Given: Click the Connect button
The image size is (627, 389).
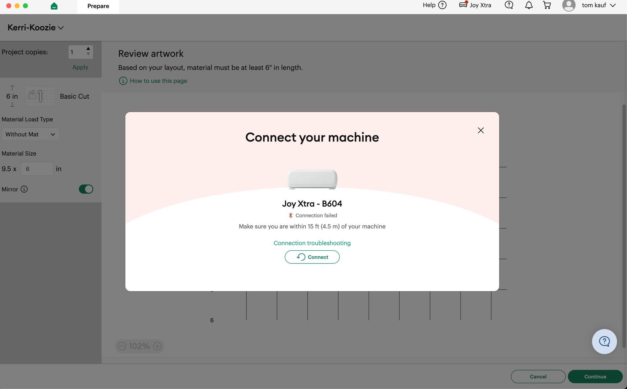Looking at the screenshot, I should click(x=312, y=257).
